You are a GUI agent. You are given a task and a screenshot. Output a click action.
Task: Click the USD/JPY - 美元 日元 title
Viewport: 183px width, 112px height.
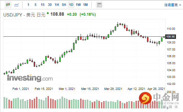tap(24, 15)
